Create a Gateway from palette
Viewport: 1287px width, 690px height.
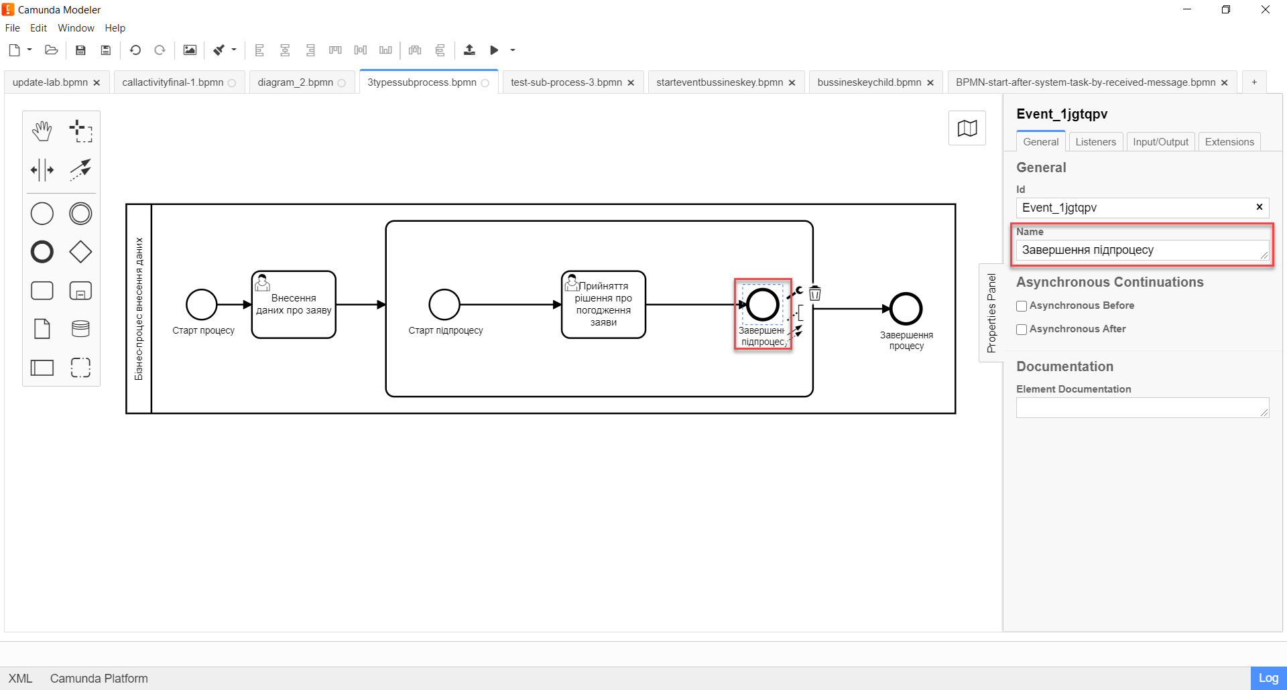coord(80,252)
